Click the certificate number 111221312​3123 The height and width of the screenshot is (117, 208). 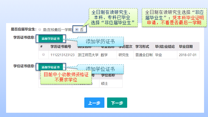tap(62, 55)
